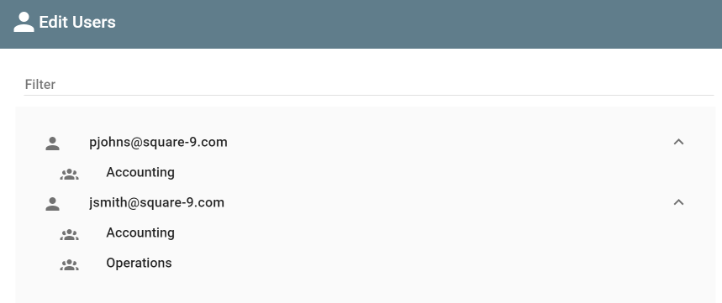This screenshot has width=722, height=303.
Task: Select user pjohns@square-9.com email label
Action: click(x=158, y=143)
